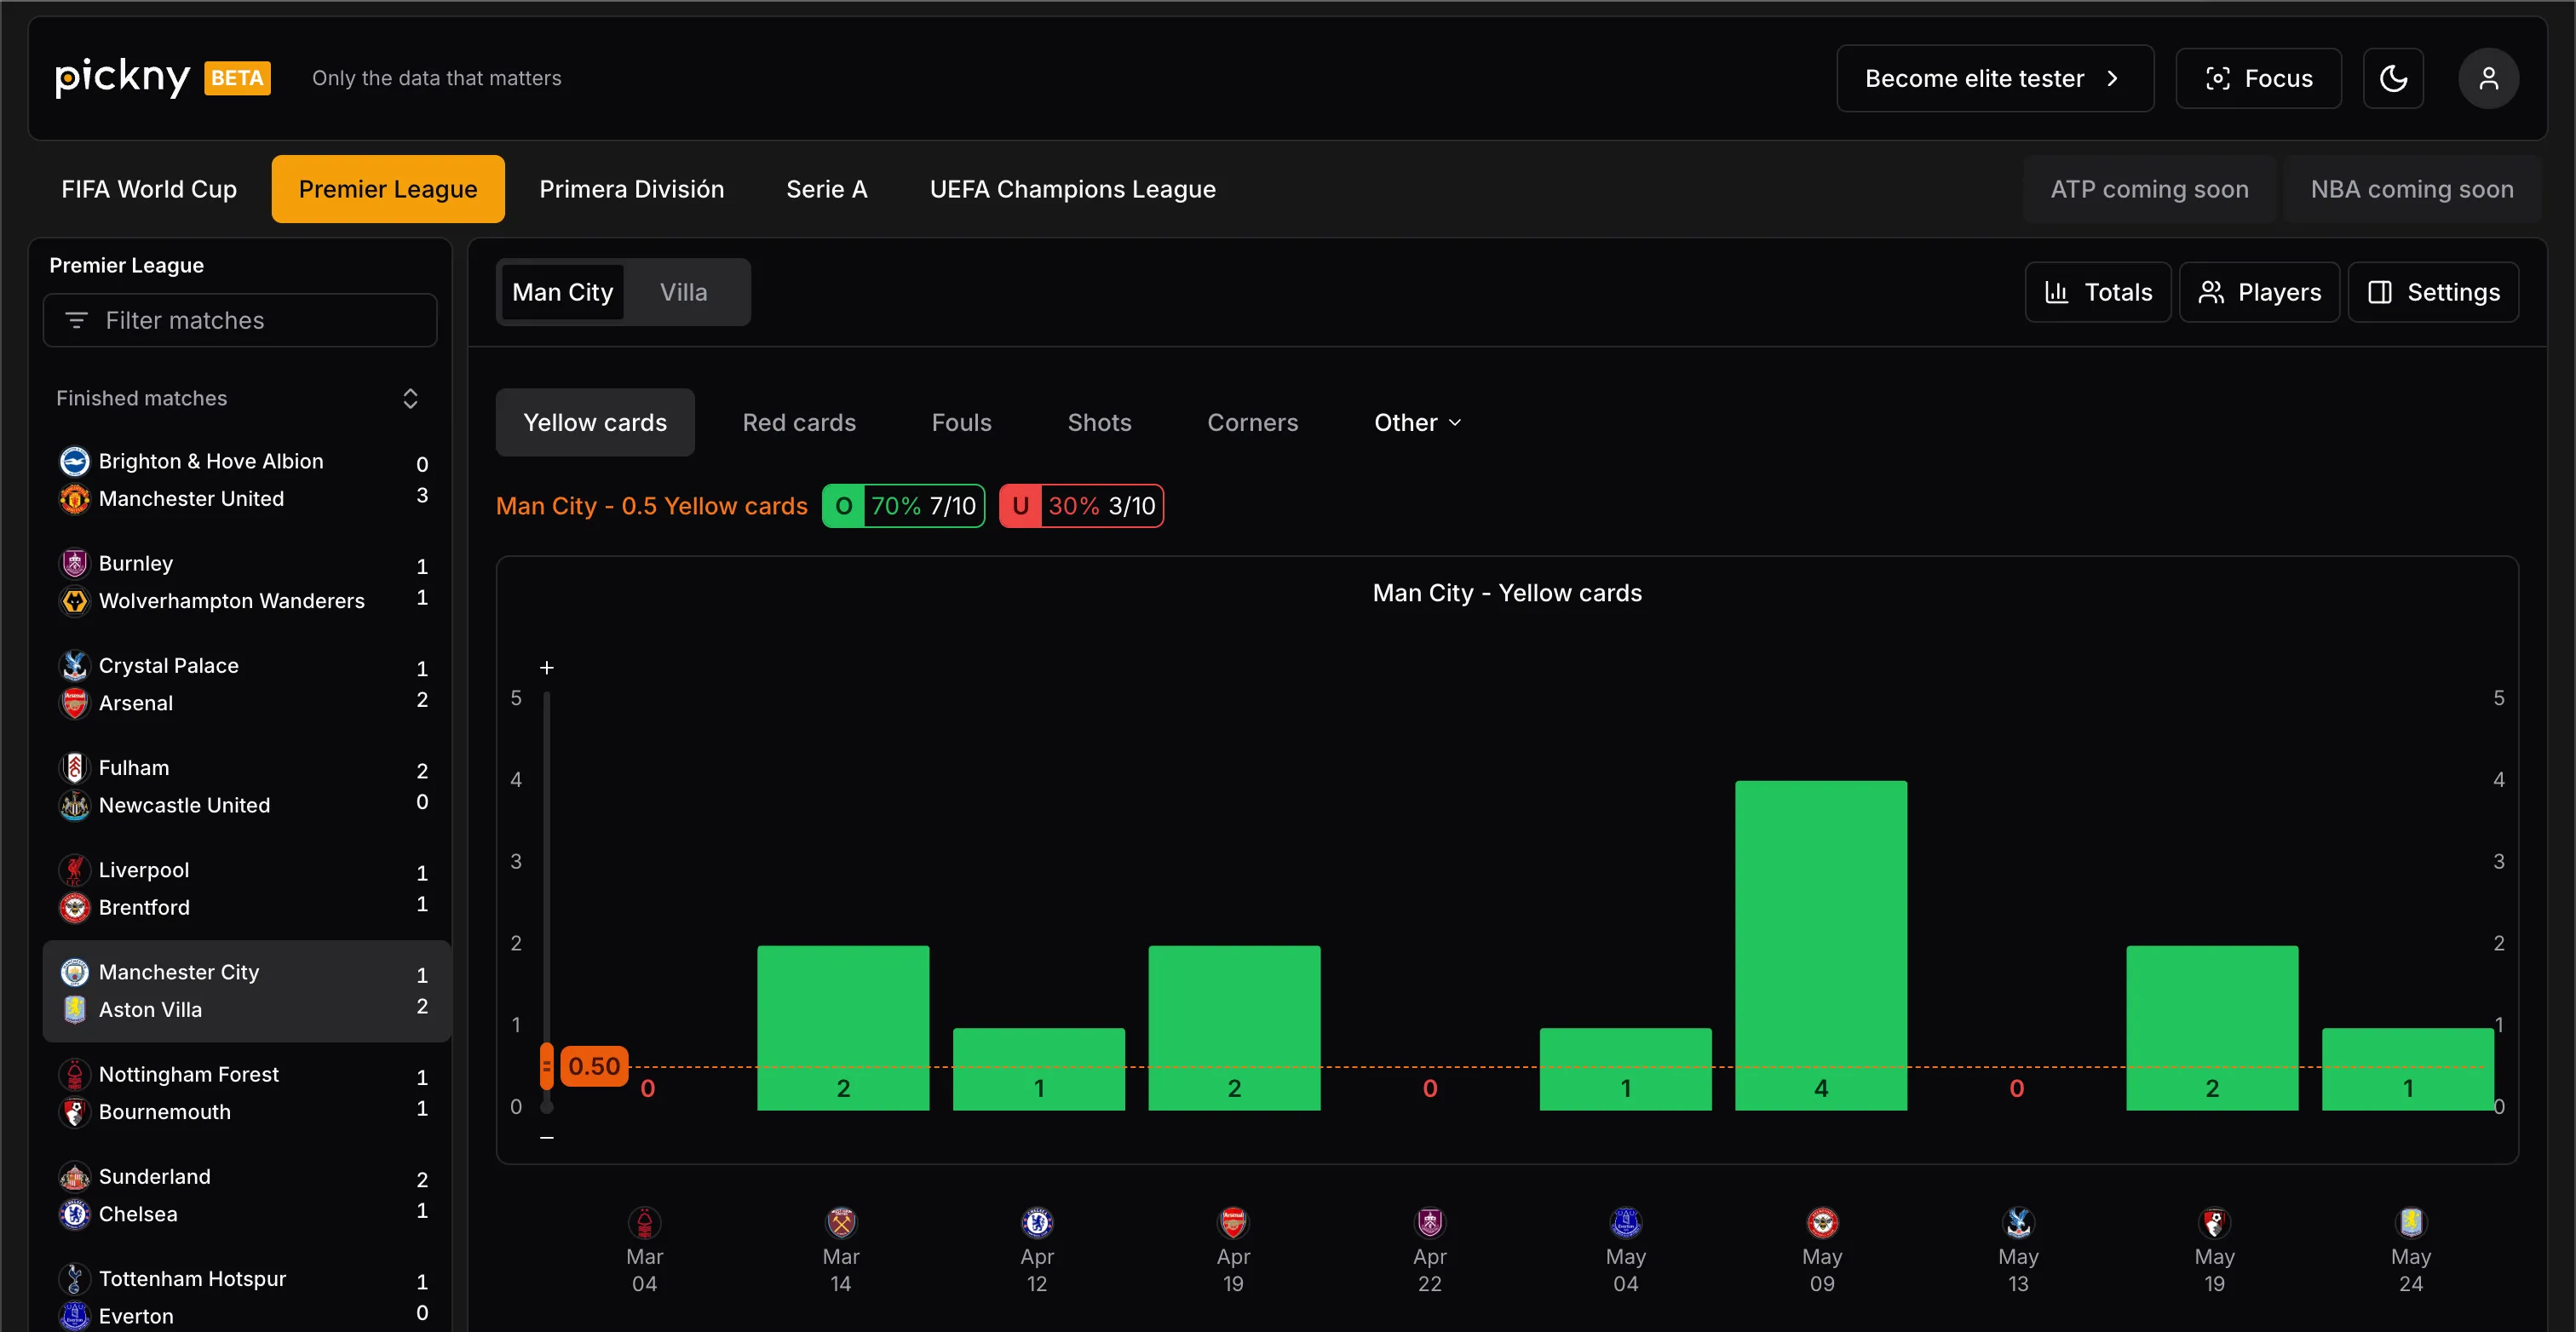Viewport: 2576px width, 1332px height.
Task: Click the Tottenham Hotspur crest
Action: click(x=75, y=1279)
